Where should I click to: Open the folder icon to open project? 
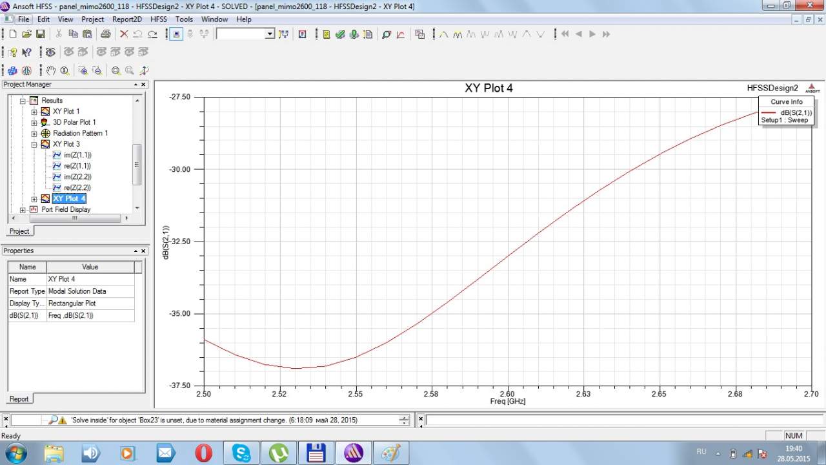coord(26,34)
